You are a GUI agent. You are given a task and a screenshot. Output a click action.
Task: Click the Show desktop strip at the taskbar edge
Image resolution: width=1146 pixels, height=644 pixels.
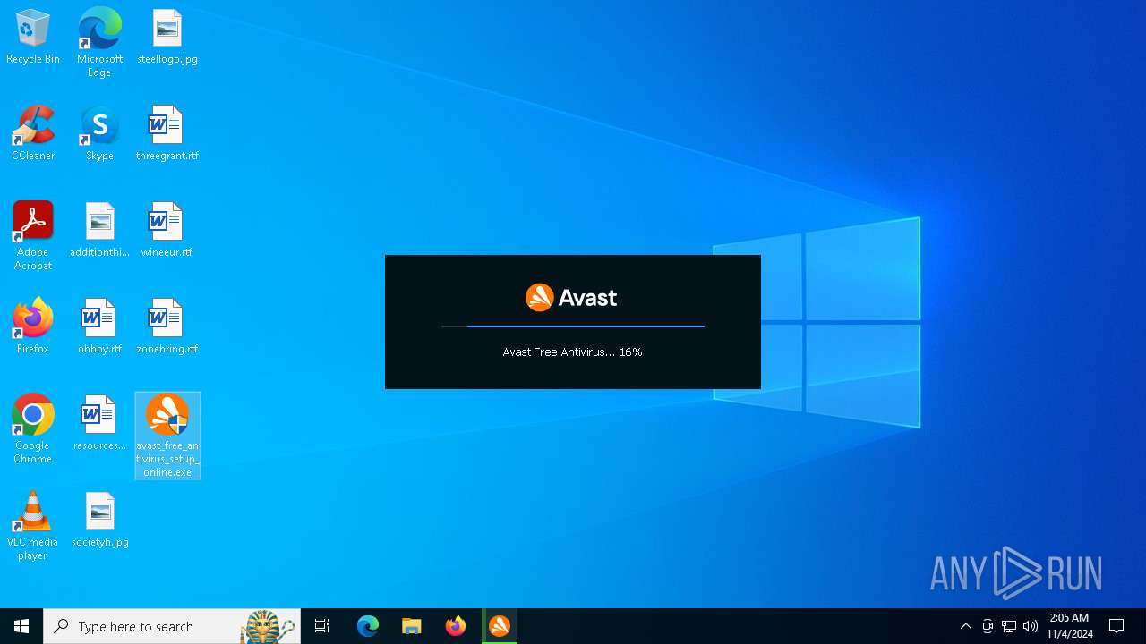pyautogui.click(x=1143, y=626)
